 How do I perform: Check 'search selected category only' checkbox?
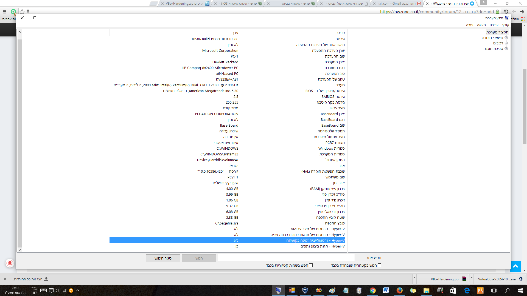pos(379,265)
